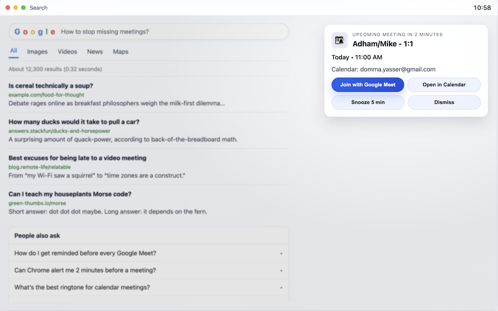Click the calendar bell notification icon

(x=340, y=40)
